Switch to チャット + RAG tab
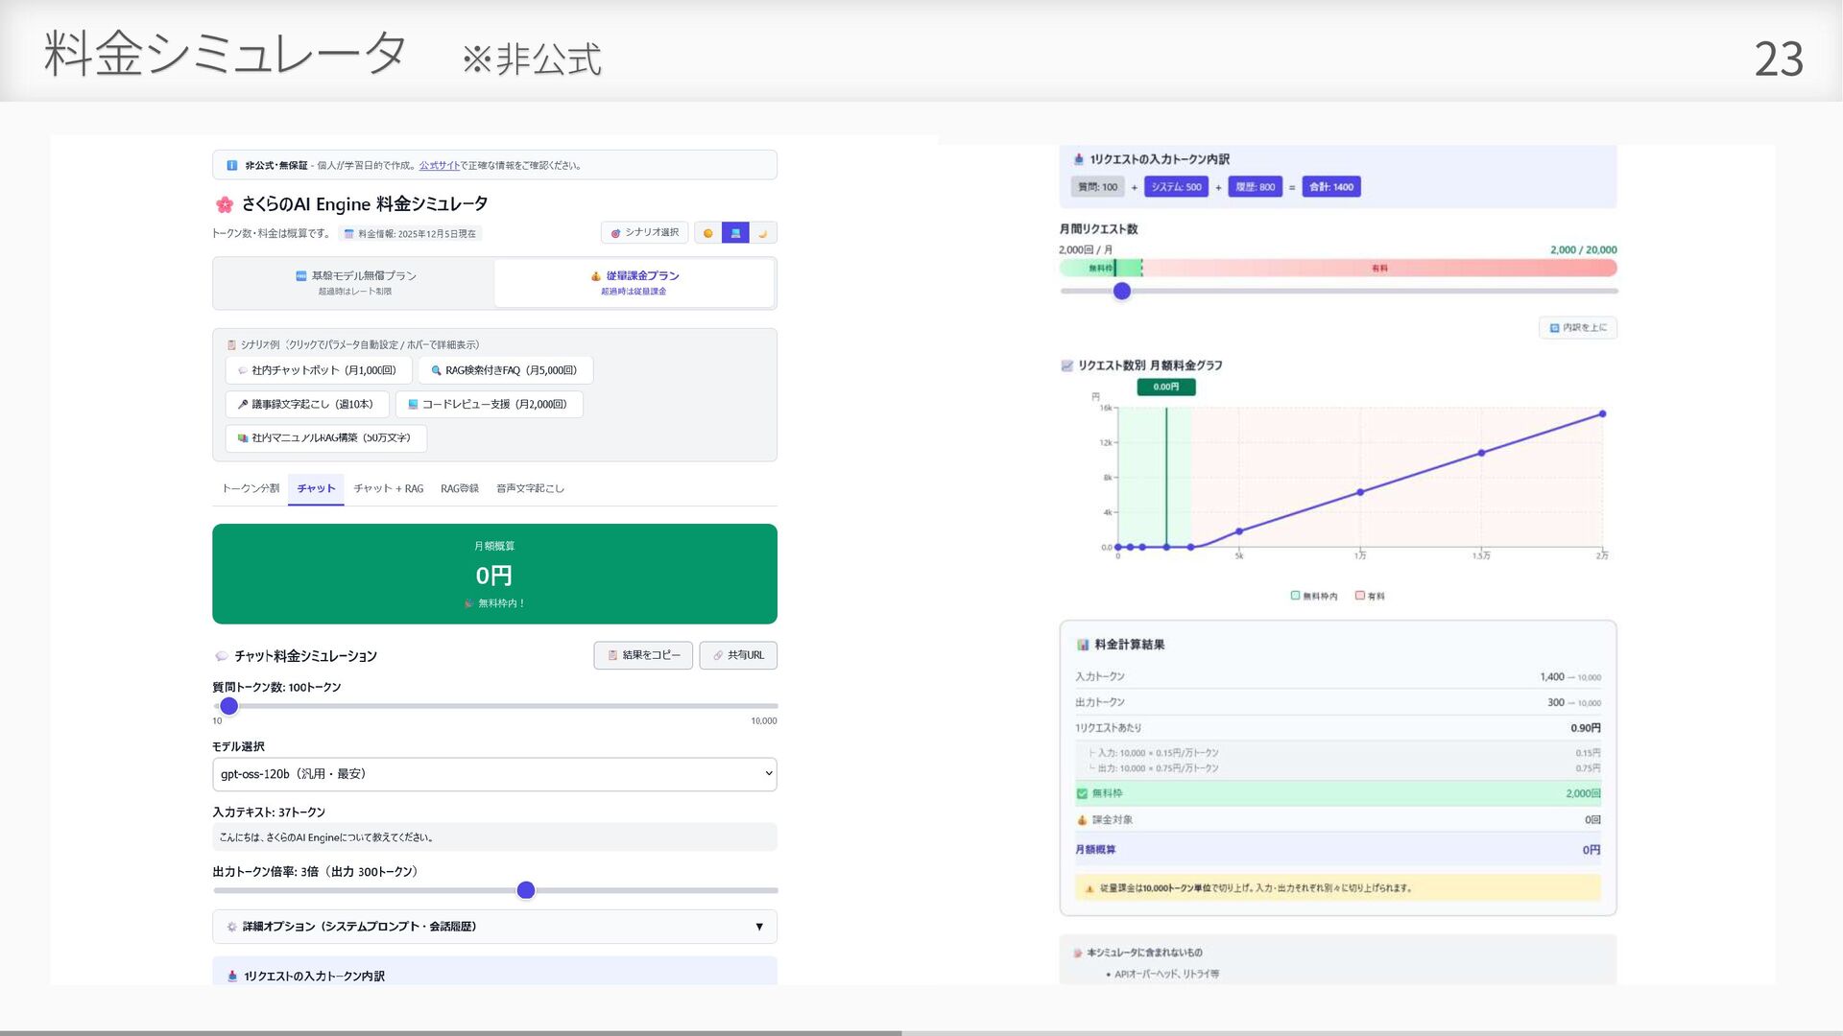Image resolution: width=1843 pixels, height=1036 pixels. point(388,489)
